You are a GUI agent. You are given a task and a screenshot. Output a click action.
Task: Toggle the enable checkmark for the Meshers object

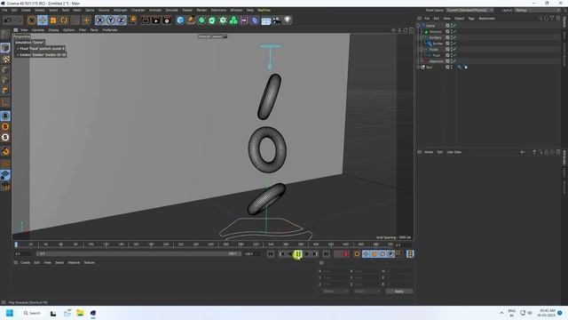click(x=454, y=32)
